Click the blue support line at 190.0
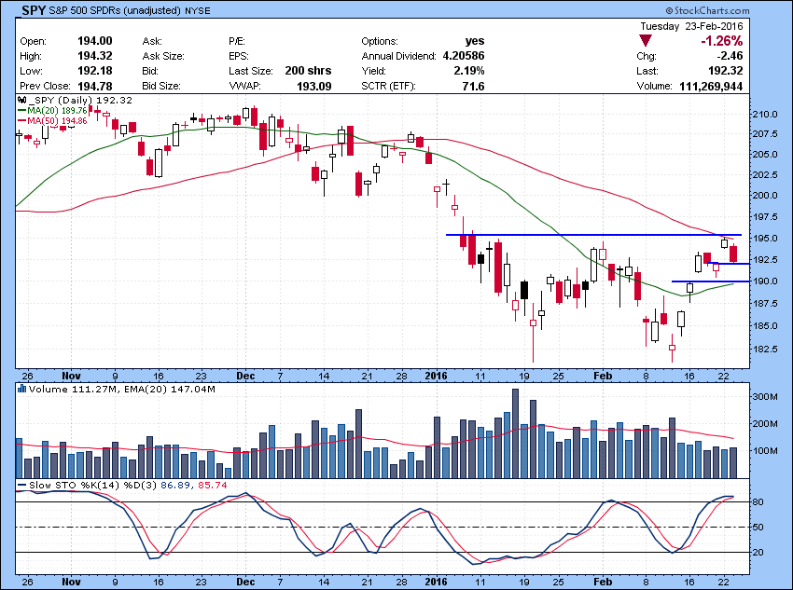The width and height of the screenshot is (793, 590). (710, 281)
